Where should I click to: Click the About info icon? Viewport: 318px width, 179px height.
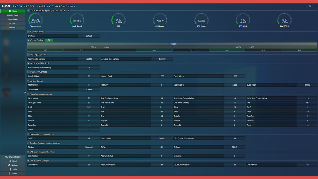coord(10,173)
